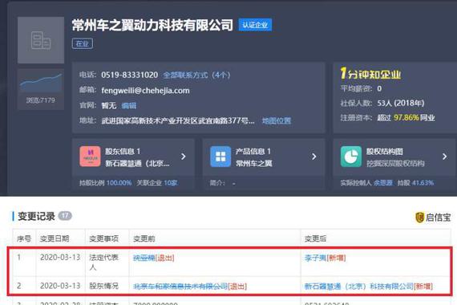Expand the 产品信息 card arrow

coord(314,157)
